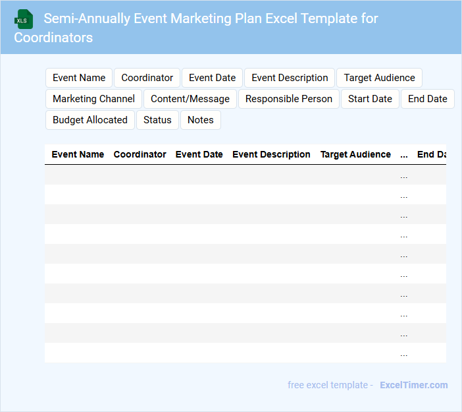Click the Coordinator column header
This screenshot has height=412, width=462.
[x=140, y=154]
